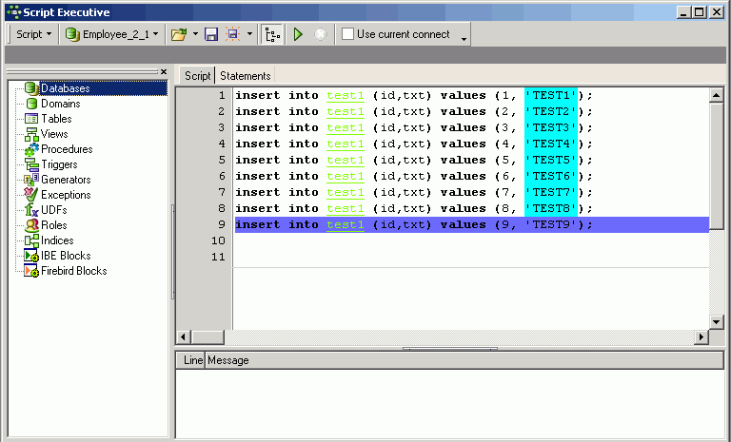Screen dimensions: 731x442
Task: Click the Views icon in tree
Action: tap(31, 134)
